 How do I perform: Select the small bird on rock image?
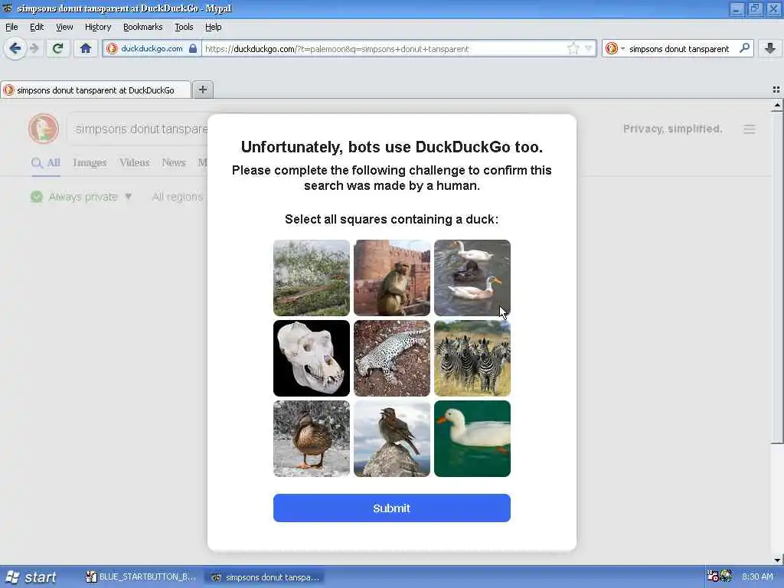point(392,439)
